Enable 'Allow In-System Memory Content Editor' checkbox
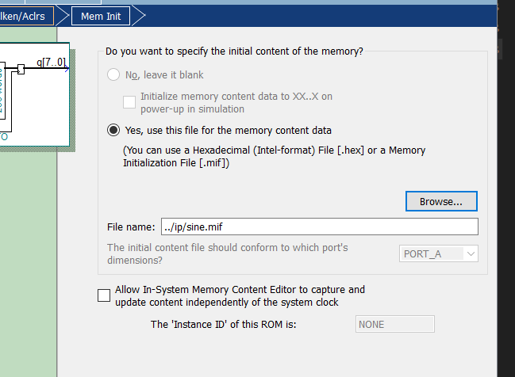Screen dimensions: 515x377 click(104, 295)
